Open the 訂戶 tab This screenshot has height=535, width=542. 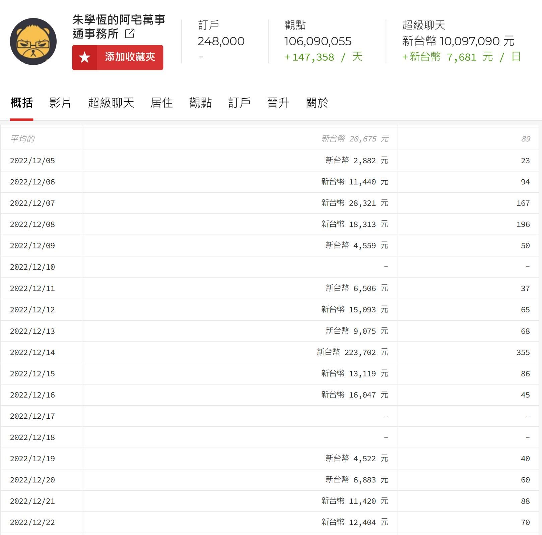pyautogui.click(x=239, y=103)
